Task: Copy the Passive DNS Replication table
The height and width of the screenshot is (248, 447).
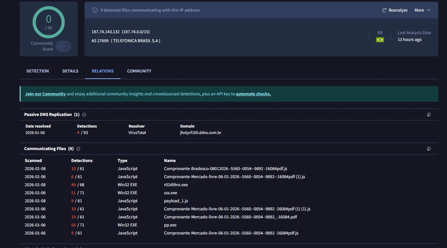Action: (x=429, y=115)
